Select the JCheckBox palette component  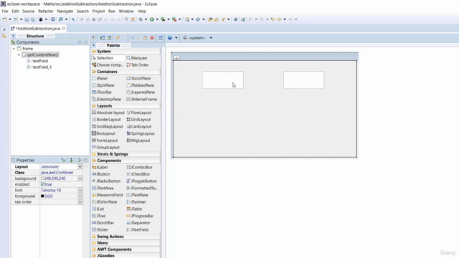[x=138, y=174]
